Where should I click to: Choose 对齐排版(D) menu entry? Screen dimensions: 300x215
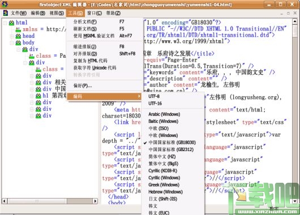[x=105, y=54]
